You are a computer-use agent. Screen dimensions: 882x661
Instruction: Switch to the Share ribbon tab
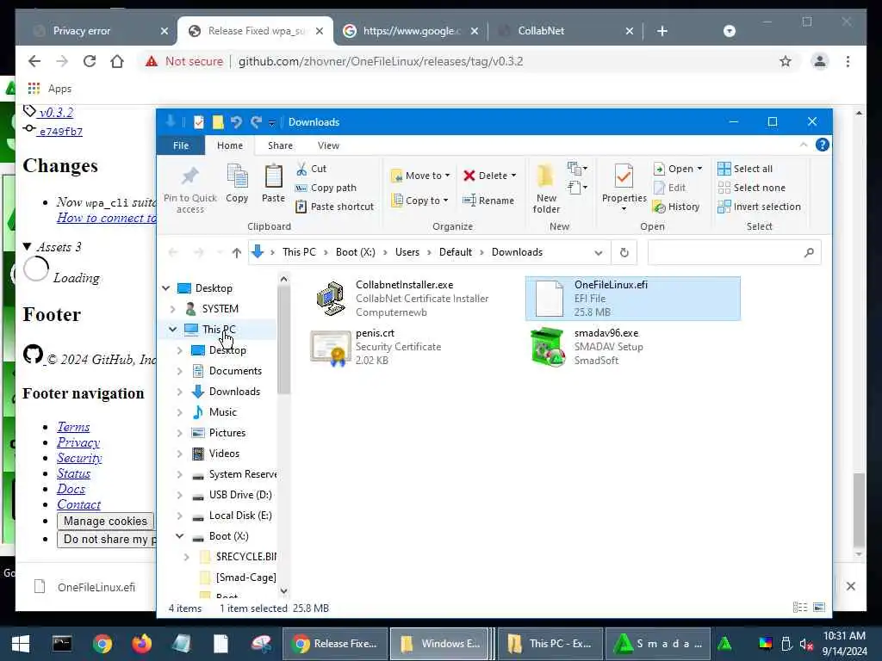[x=280, y=145]
